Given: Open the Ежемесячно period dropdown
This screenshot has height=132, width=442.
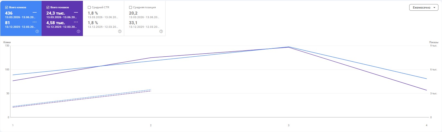Looking at the screenshot, I should (424, 7).
